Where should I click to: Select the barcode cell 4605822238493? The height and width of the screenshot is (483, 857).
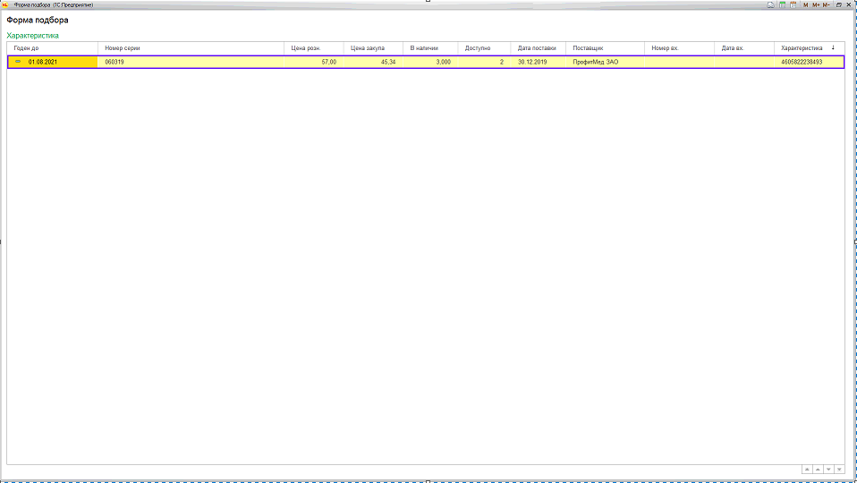tap(801, 63)
